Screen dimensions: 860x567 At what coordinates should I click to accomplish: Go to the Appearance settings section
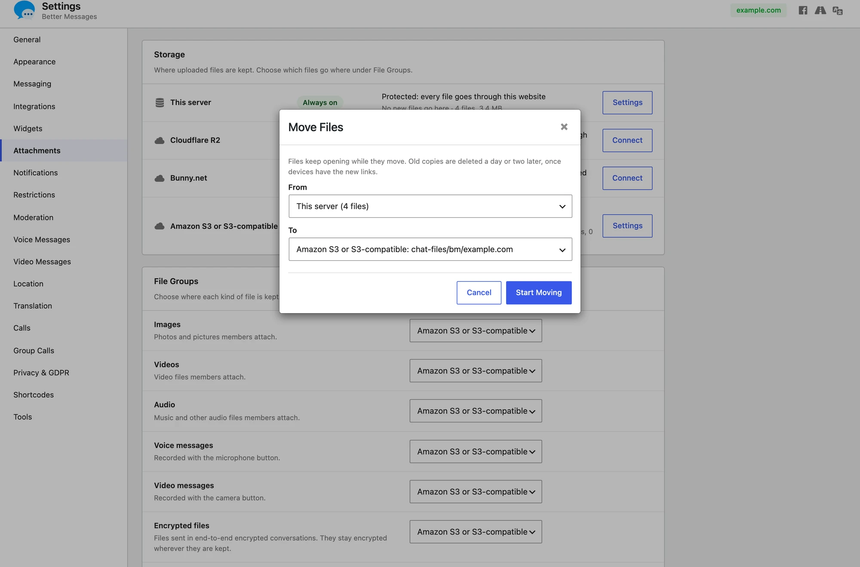coord(64,62)
